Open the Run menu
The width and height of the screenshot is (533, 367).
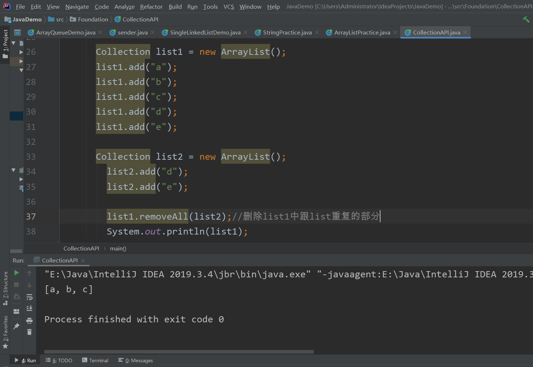[192, 7]
